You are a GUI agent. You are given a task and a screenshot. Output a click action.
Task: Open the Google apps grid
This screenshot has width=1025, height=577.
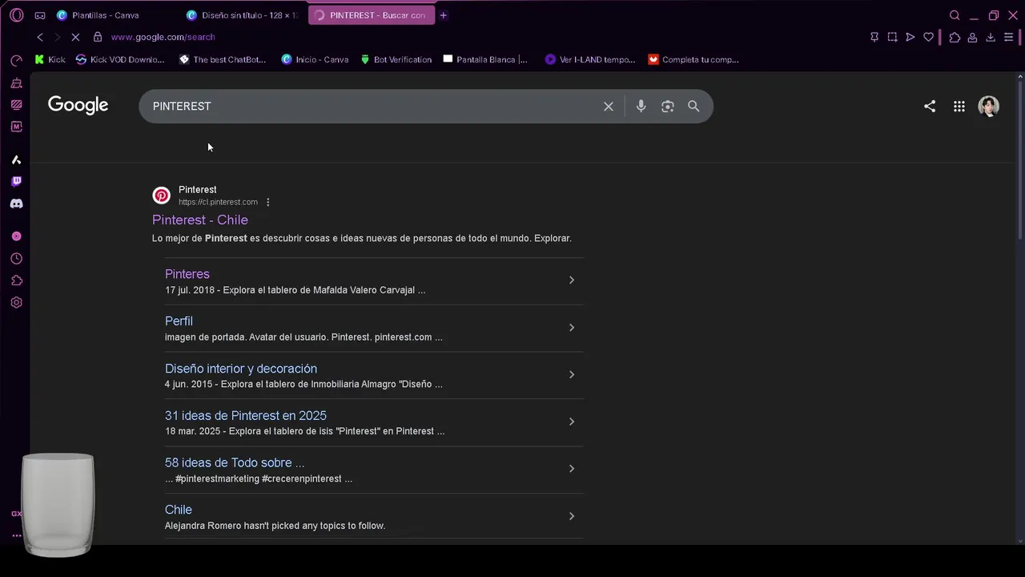pos(959,106)
